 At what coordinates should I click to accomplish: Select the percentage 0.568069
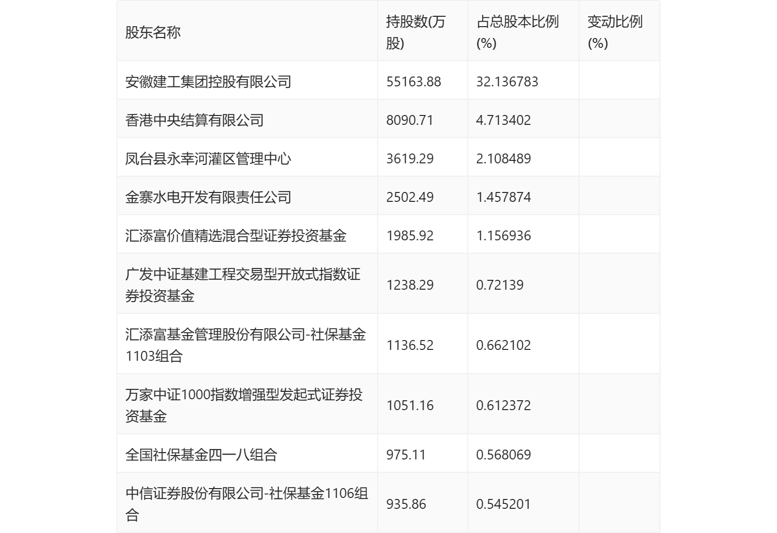[504, 455]
